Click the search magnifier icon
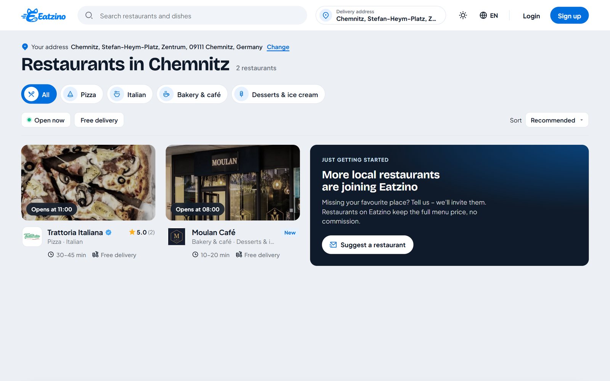The width and height of the screenshot is (610, 381). [x=89, y=15]
